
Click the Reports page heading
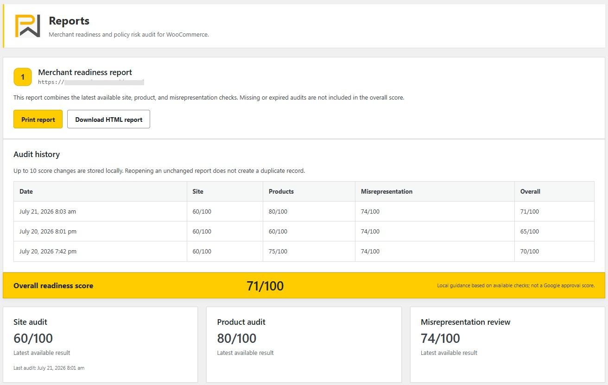pos(69,21)
